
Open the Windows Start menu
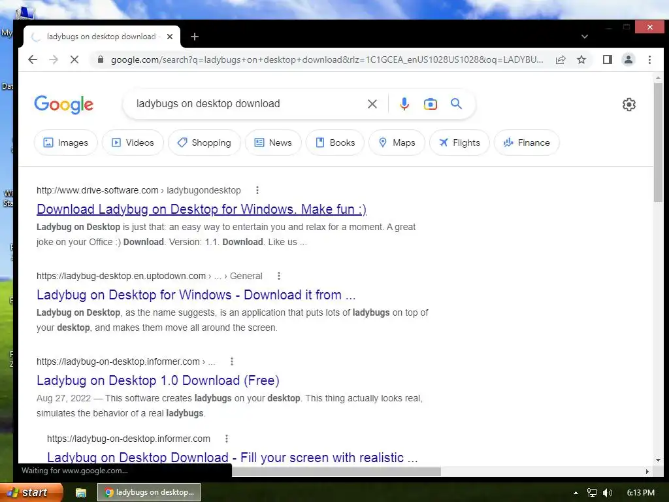(31, 492)
